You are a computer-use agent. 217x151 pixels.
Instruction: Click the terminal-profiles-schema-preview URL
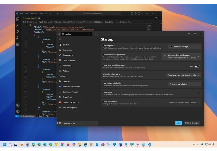click(x=70, y=29)
